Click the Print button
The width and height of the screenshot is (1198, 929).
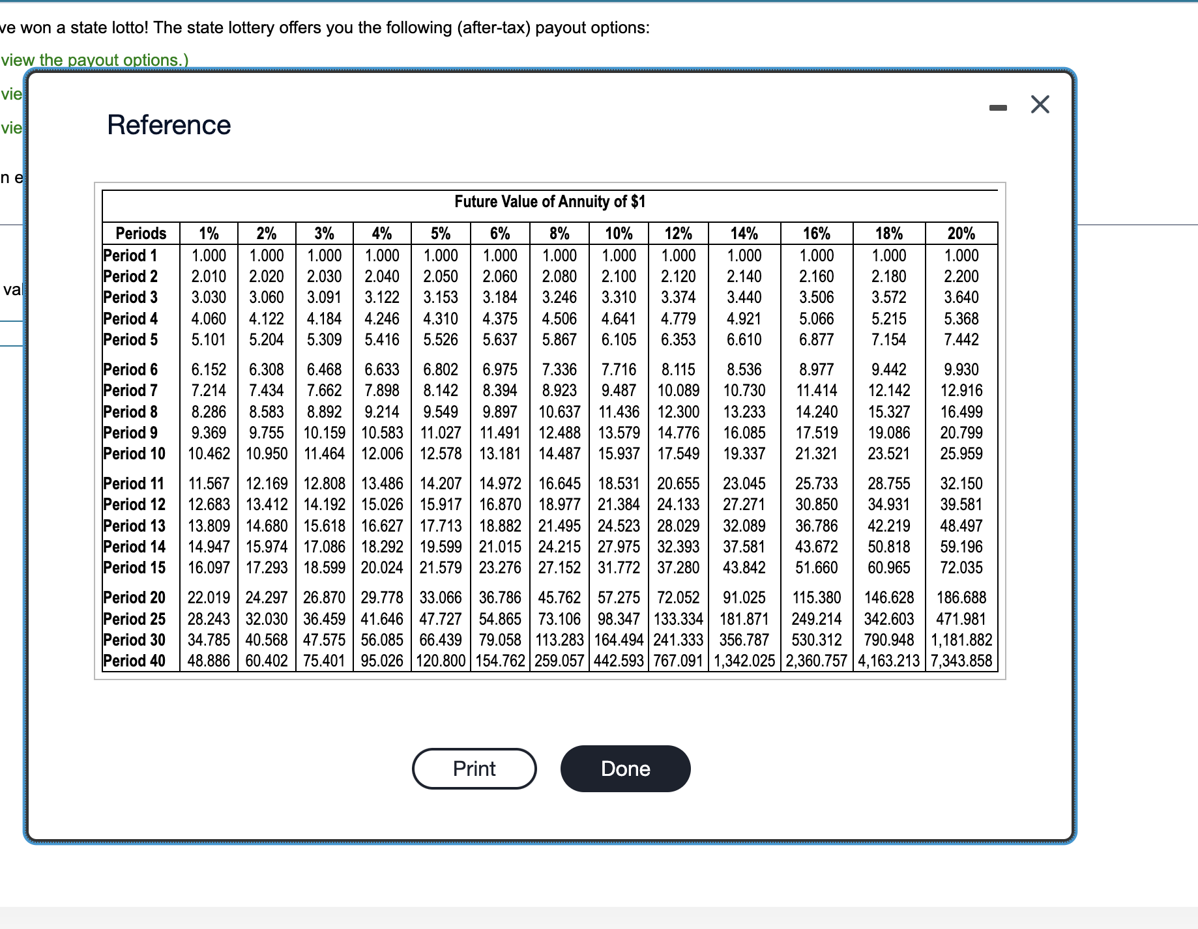pos(473,769)
